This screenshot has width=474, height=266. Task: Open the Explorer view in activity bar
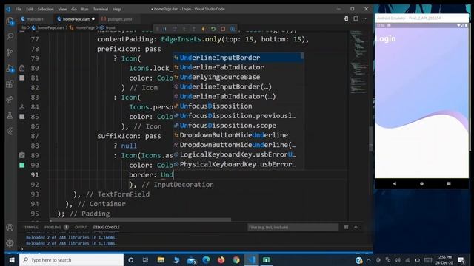[x=10, y=21]
